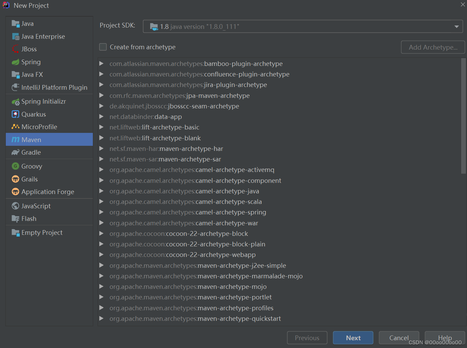The height and width of the screenshot is (348, 467).
Task: Click the Add Archetype button
Action: (433, 47)
